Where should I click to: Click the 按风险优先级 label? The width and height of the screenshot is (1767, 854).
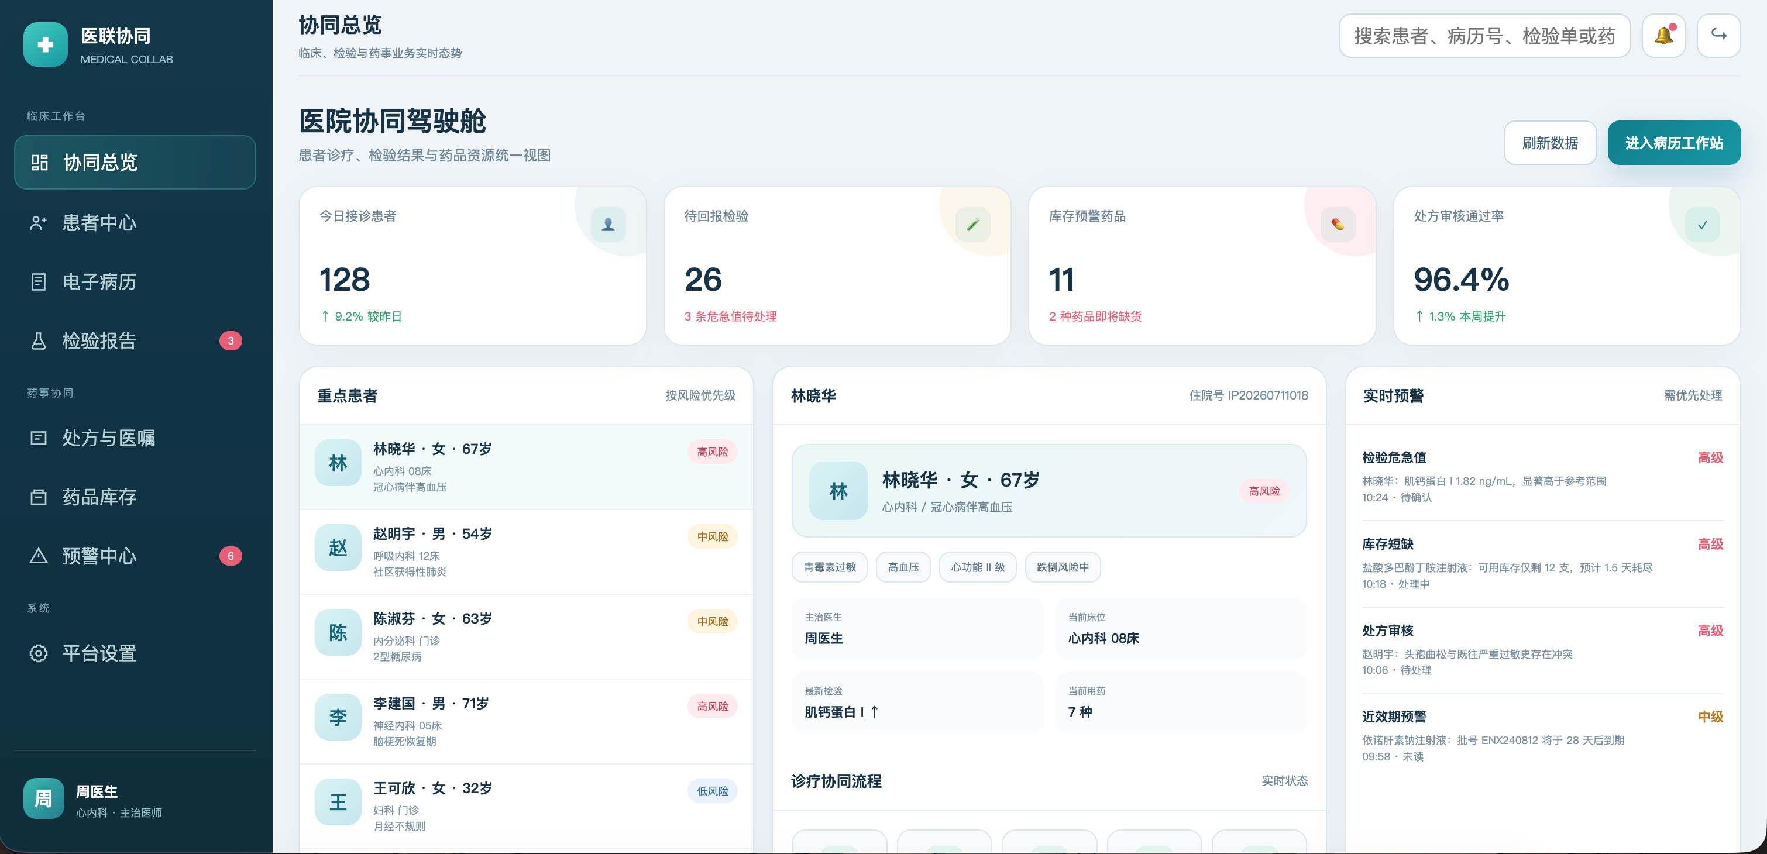coord(700,395)
